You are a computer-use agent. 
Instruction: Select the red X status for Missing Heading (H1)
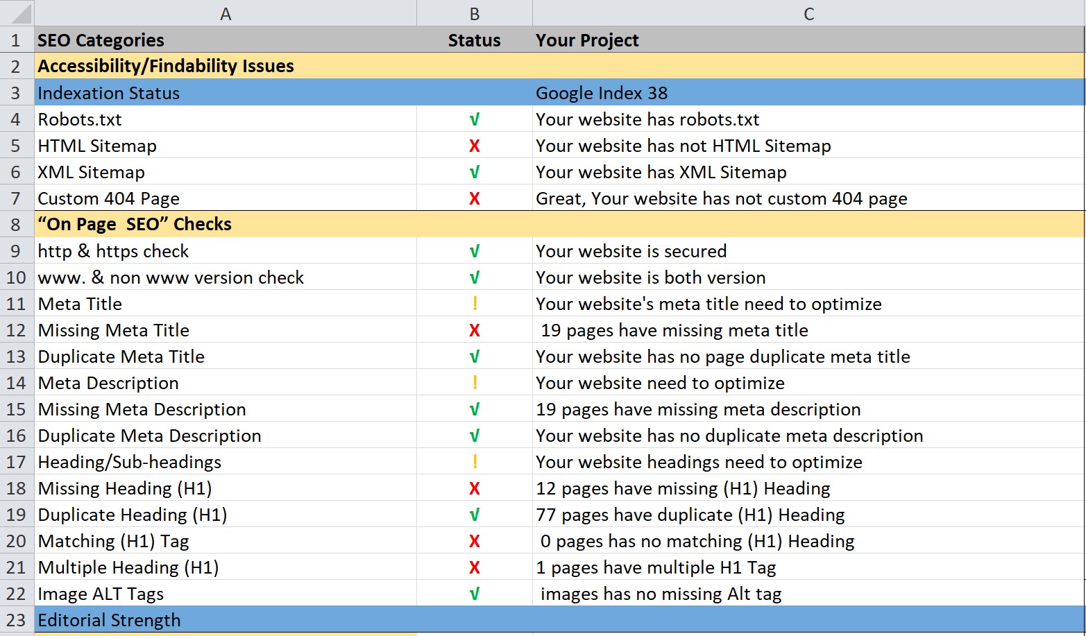(x=475, y=488)
